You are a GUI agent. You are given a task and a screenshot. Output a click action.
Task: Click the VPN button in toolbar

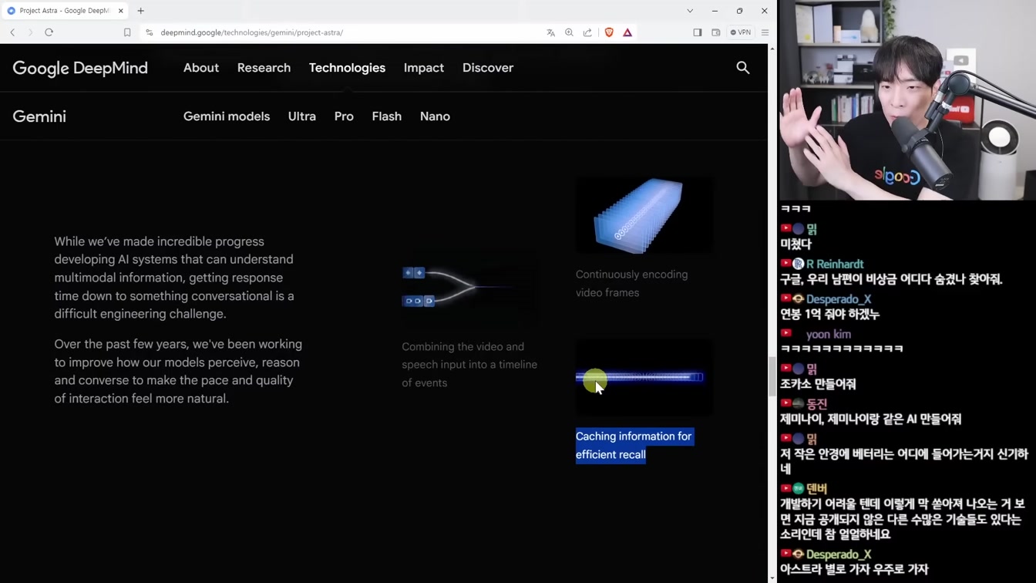(741, 32)
